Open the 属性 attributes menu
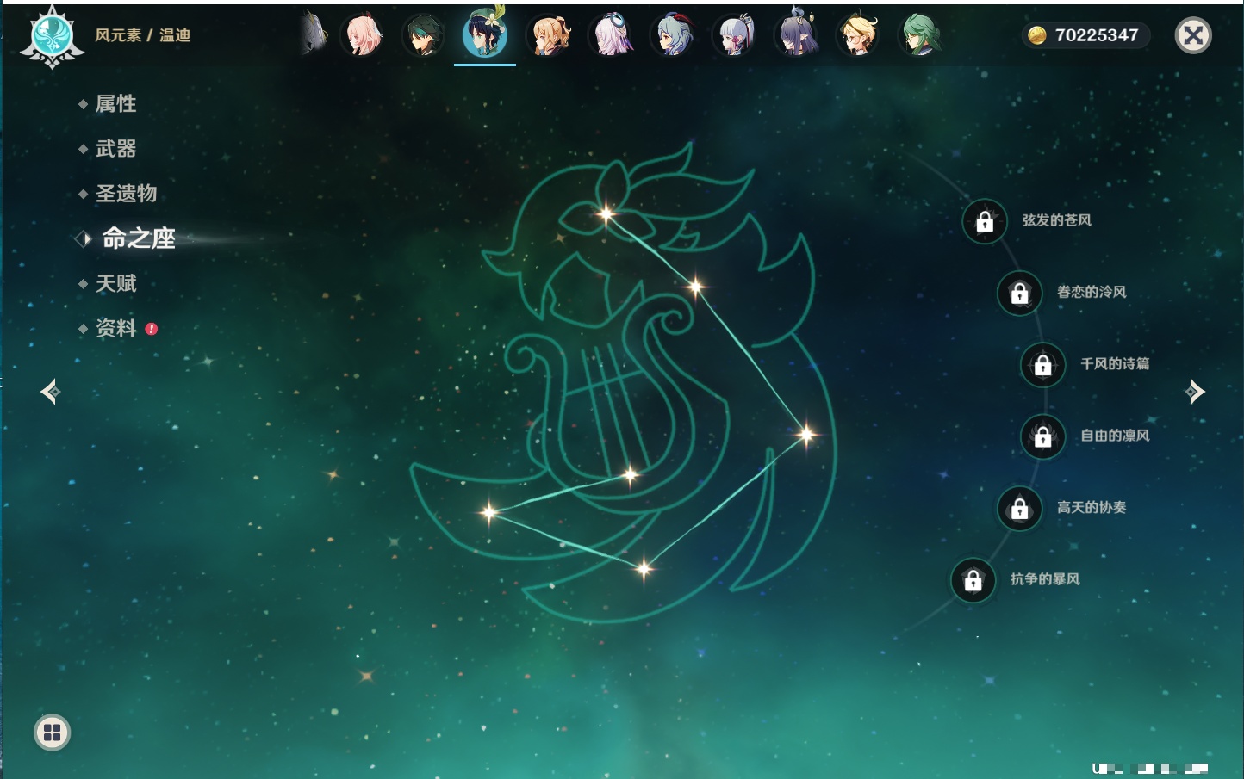This screenshot has height=779, width=1244. click(115, 104)
